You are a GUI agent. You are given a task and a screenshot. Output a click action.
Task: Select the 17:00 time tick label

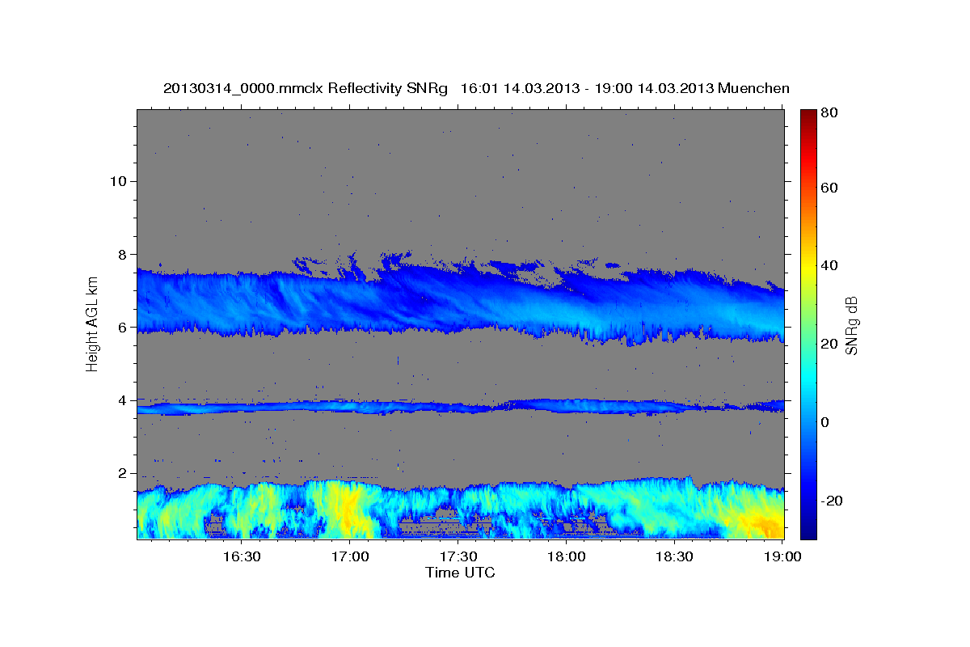[349, 557]
